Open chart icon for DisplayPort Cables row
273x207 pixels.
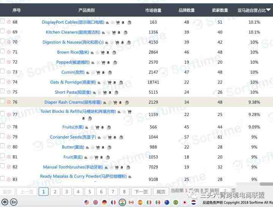pos(107,23)
